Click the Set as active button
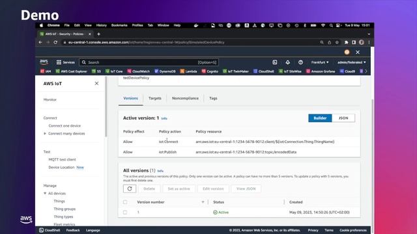This screenshot has height=234, width=417. (179, 188)
